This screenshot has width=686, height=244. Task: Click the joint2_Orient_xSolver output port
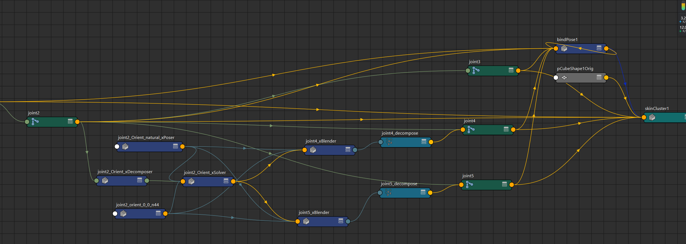click(233, 181)
